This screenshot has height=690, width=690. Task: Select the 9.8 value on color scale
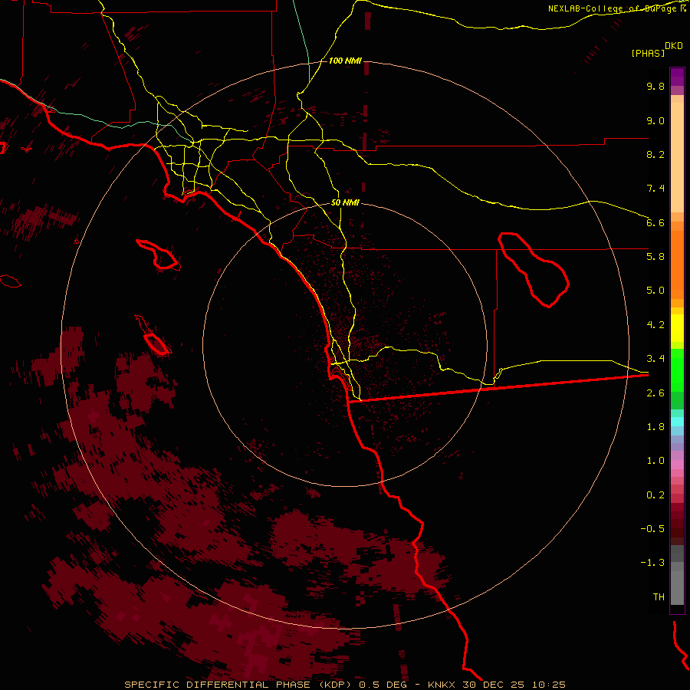(x=655, y=86)
